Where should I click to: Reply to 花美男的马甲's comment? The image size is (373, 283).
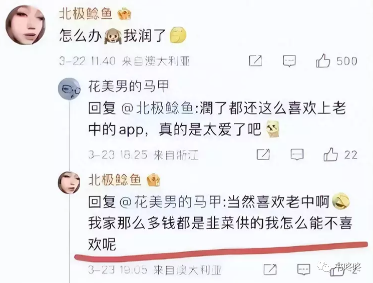point(297,154)
